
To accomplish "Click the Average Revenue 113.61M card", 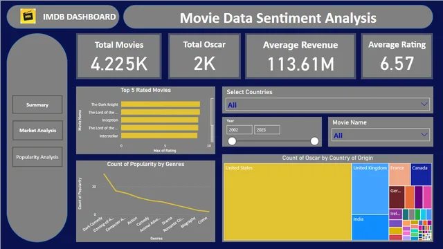I will pos(300,56).
